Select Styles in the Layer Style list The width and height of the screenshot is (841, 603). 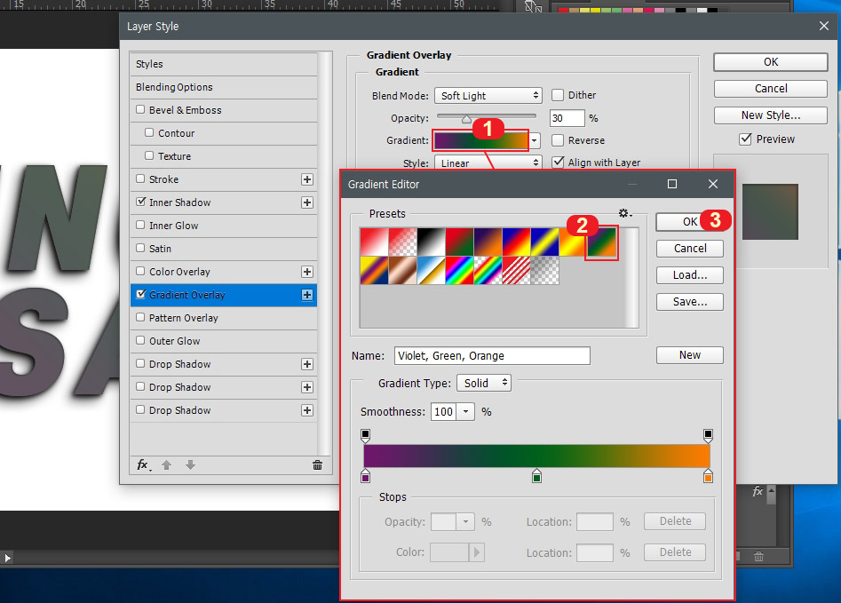point(224,64)
